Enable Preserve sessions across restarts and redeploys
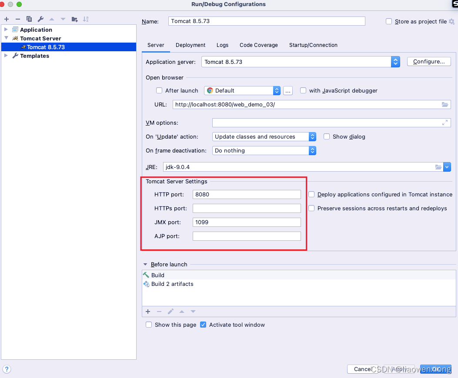Viewport: 458px width, 378px height. pos(312,208)
